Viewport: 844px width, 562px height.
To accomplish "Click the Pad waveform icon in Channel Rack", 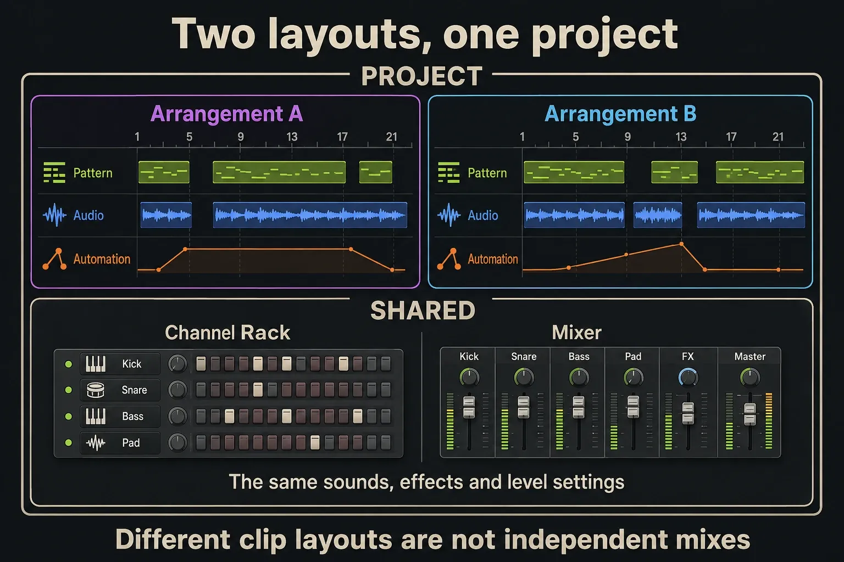I will point(96,443).
